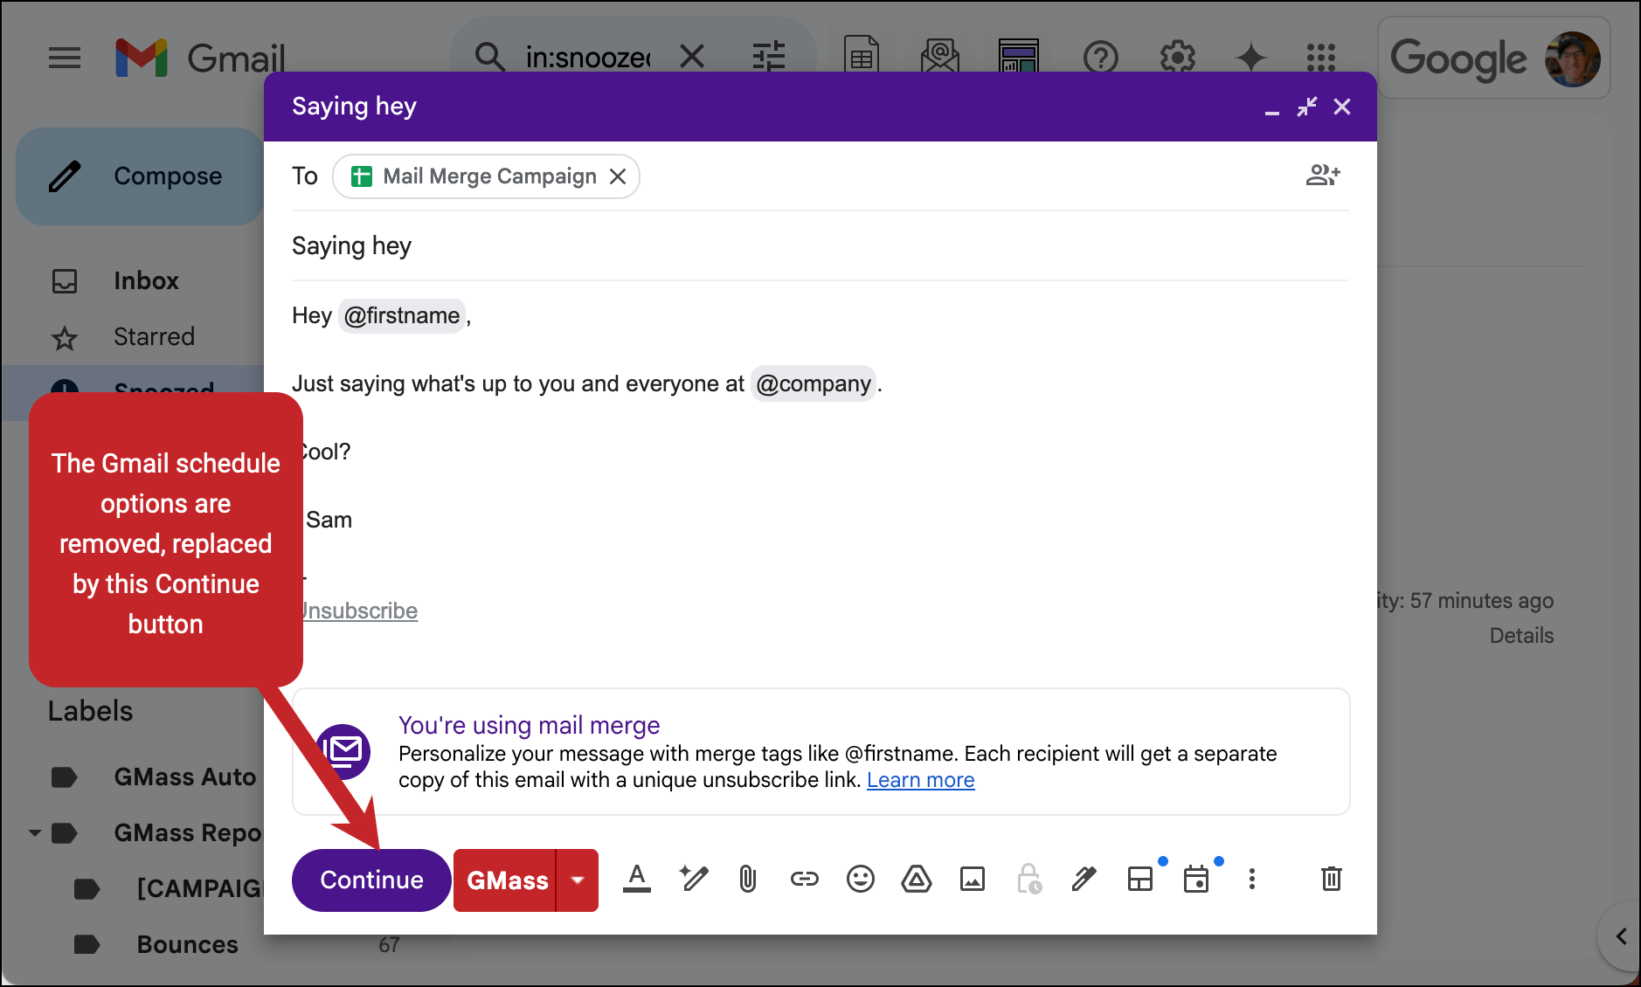Show search options sliders icon
1641x987 pixels.
(x=769, y=58)
